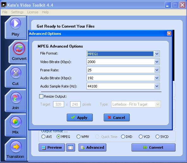Screen dimensions: 187x163
Task: Choose the DVD output format
Action: 123,137
